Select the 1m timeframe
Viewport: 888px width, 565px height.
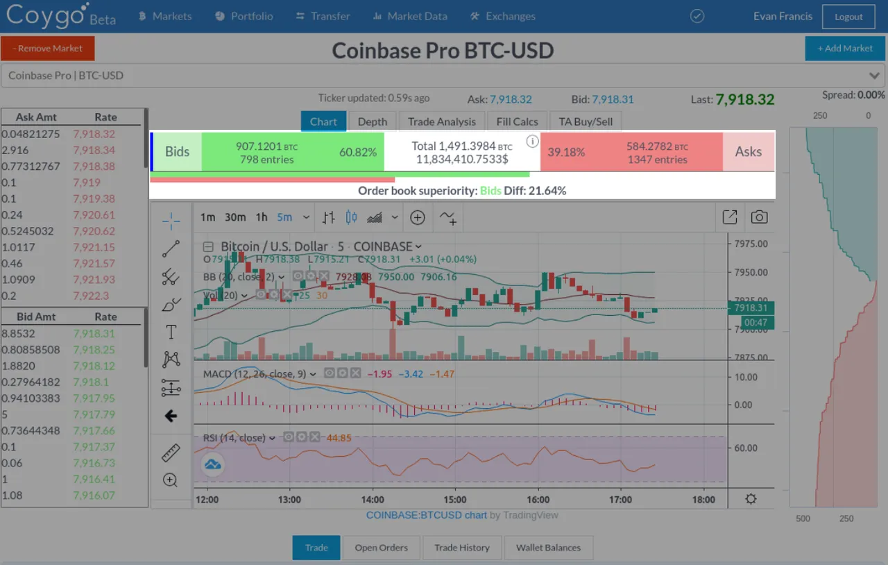pos(207,217)
